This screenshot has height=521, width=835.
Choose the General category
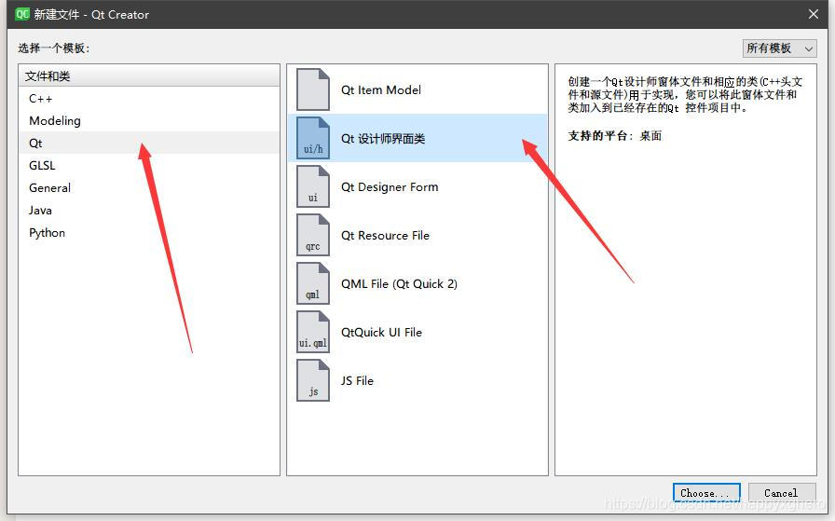click(x=149, y=188)
